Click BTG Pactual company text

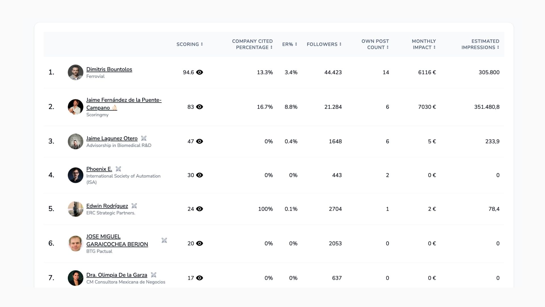pos(99,251)
